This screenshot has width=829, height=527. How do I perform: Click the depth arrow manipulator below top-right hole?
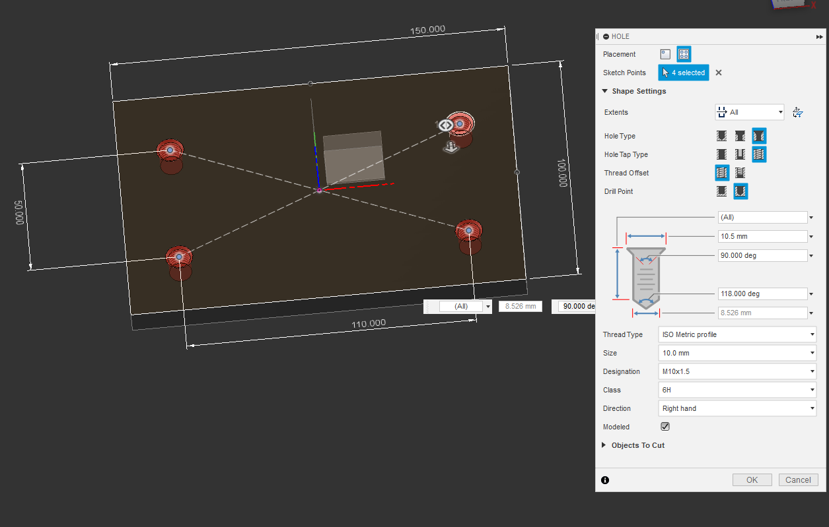tap(451, 148)
